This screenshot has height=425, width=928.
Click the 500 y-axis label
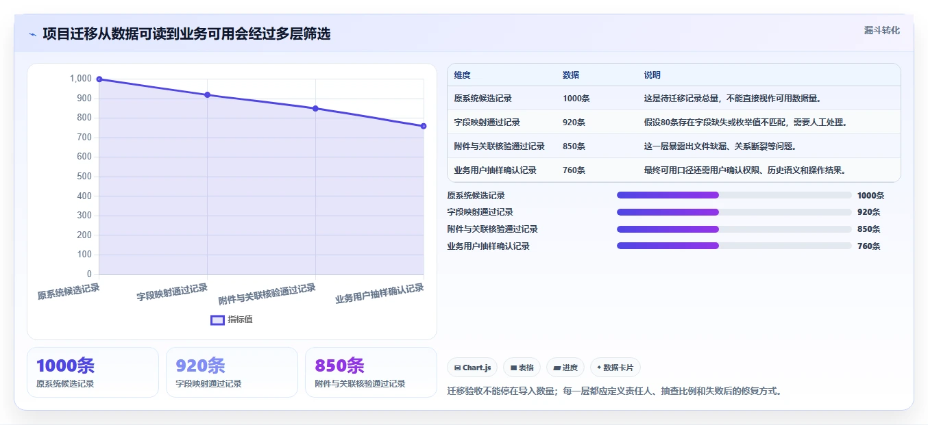coord(84,177)
